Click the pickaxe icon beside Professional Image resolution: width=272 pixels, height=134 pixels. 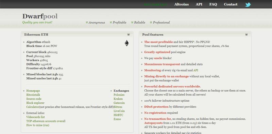coord(151,23)
